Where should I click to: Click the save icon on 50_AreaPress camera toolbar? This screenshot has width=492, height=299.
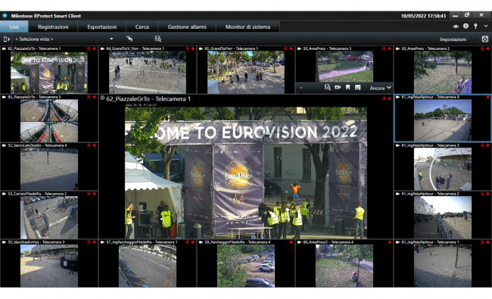pos(358,88)
